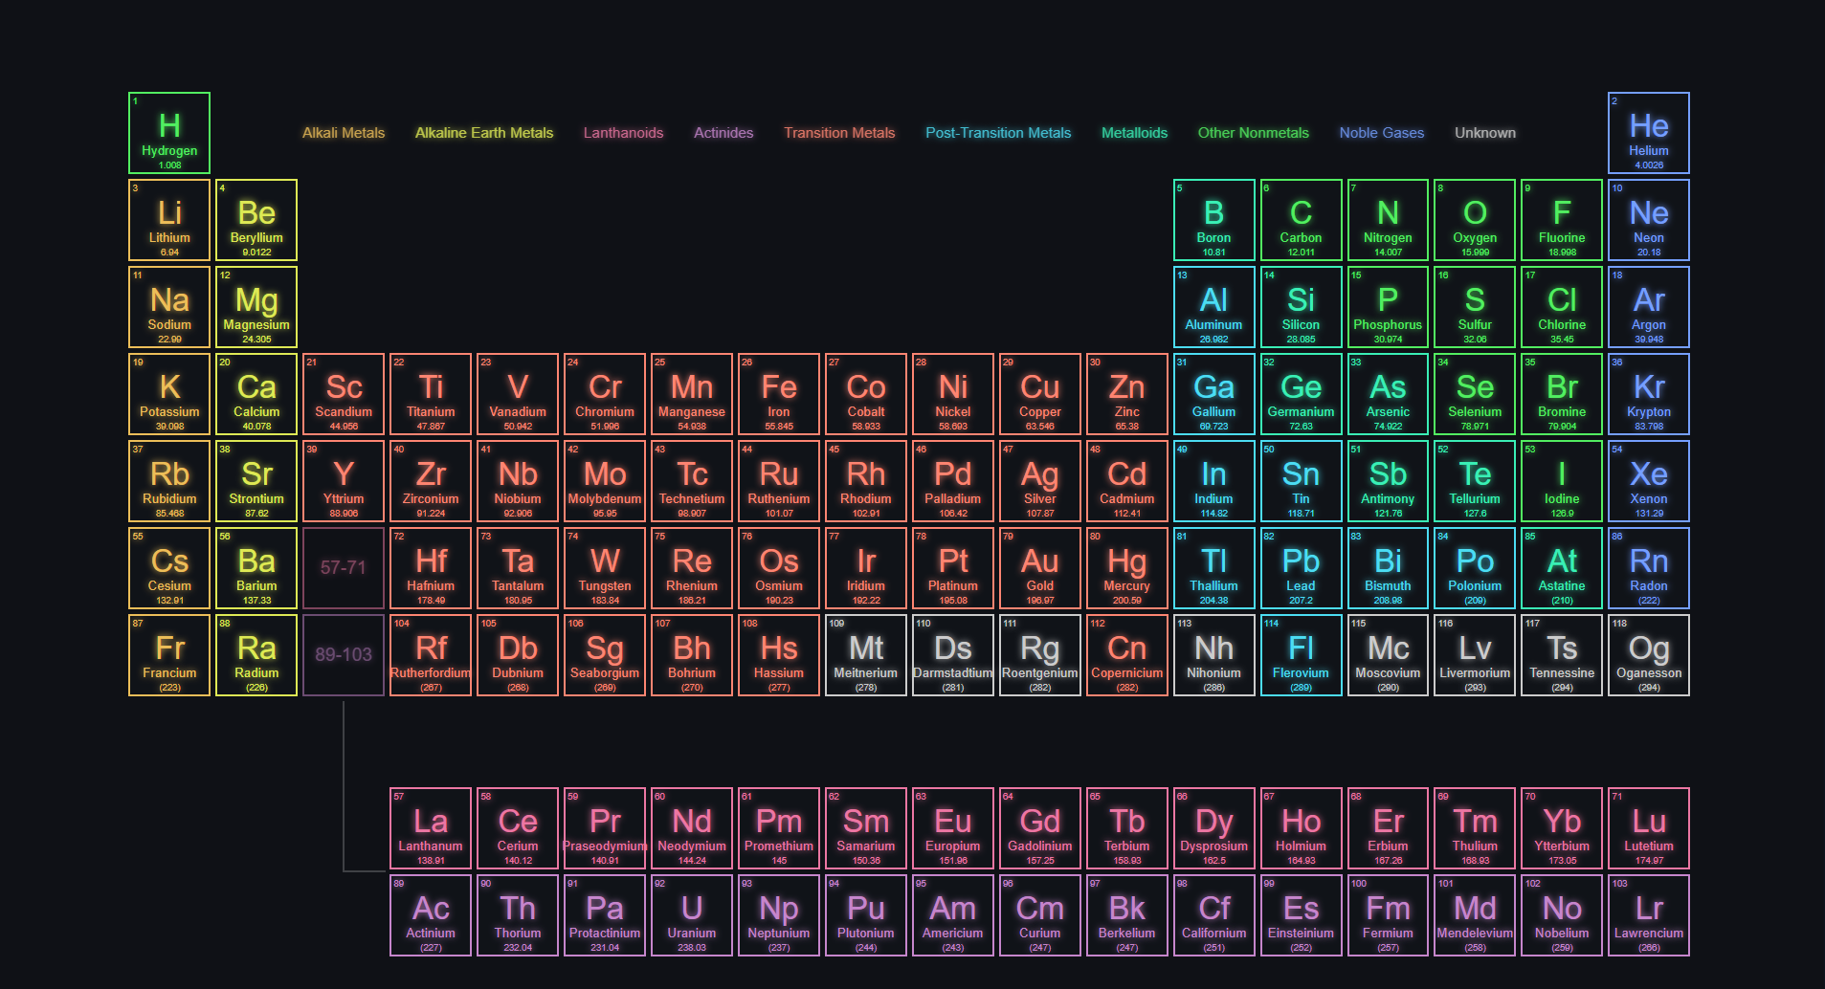Click the Mercury element tile
1825x989 pixels.
coord(1127,568)
